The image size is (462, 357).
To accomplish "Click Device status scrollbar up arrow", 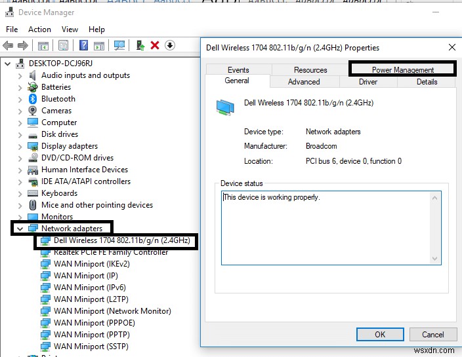I will (x=434, y=198).
